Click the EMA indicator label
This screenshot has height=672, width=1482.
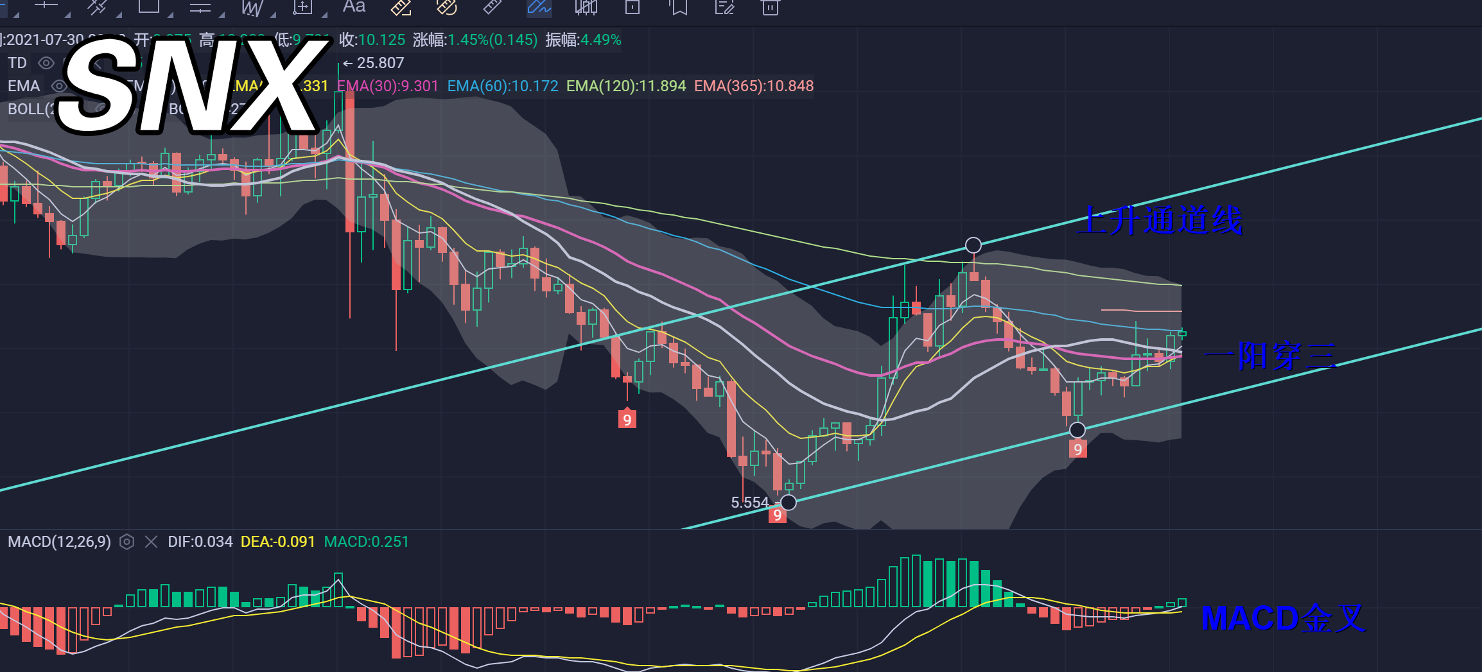click(24, 86)
